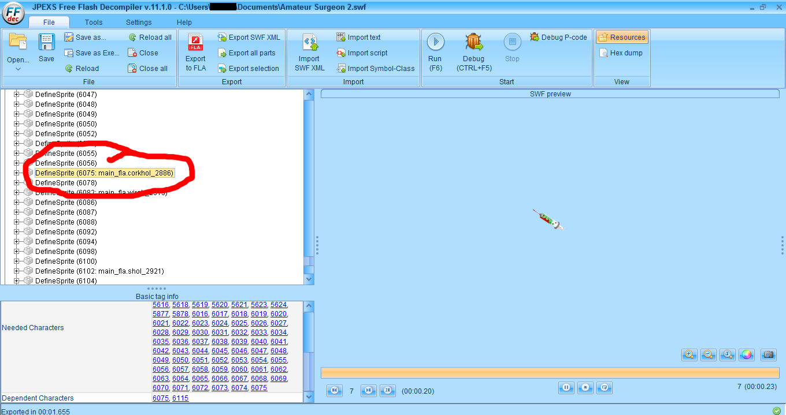Click Export selection
The height and width of the screenshot is (415, 786).
click(248, 69)
